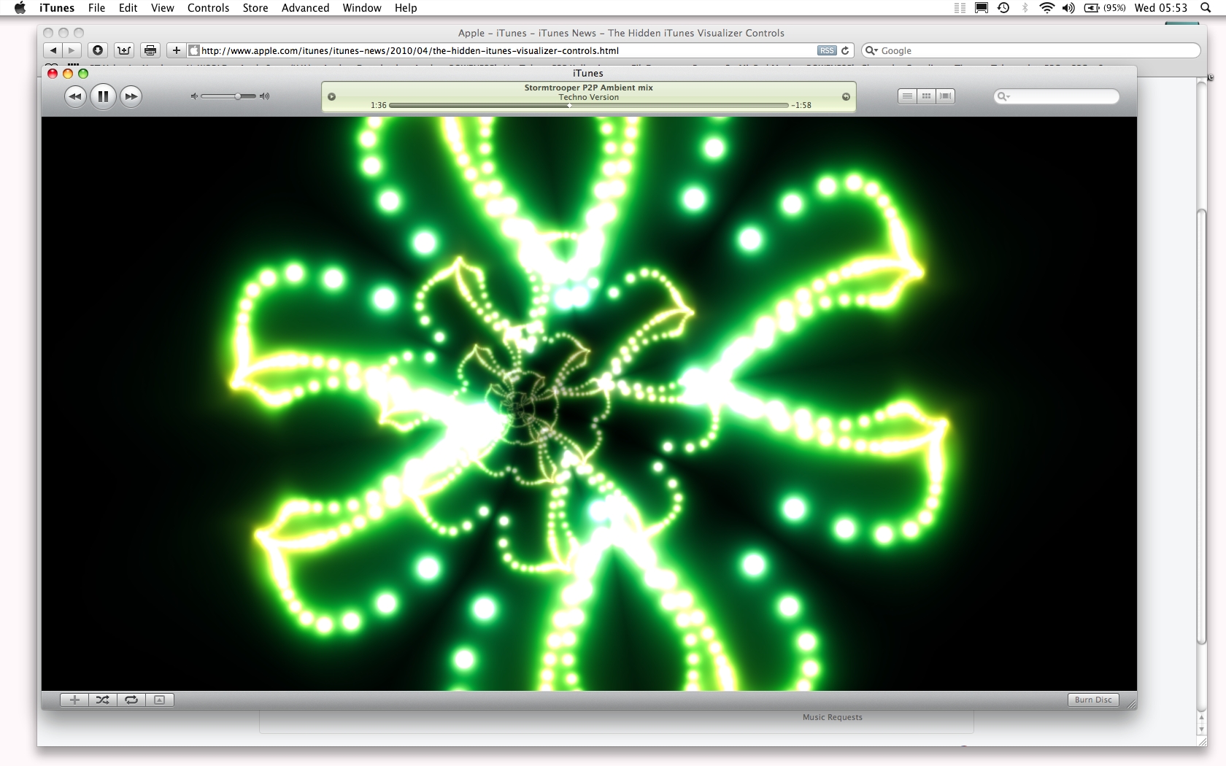Click the Safari download arrow toolbar button
The width and height of the screenshot is (1226, 766).
pyautogui.click(x=98, y=50)
